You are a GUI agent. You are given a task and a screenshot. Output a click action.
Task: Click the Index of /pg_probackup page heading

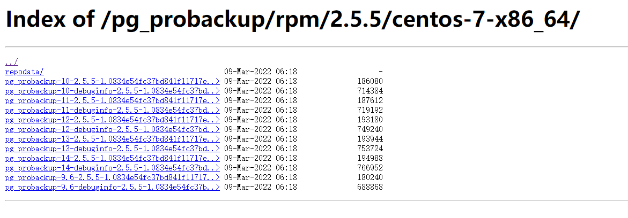click(x=292, y=19)
